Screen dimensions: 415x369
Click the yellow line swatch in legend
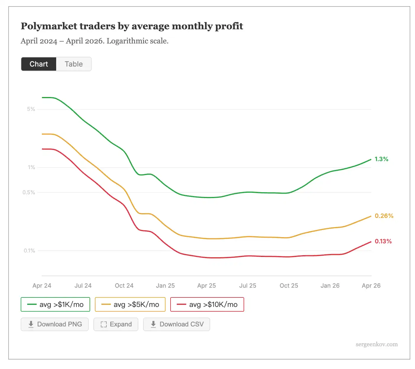(106, 305)
